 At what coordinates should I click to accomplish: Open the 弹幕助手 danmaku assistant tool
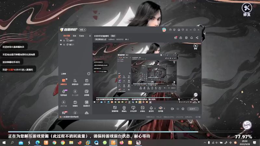pyautogui.click(x=63, y=82)
